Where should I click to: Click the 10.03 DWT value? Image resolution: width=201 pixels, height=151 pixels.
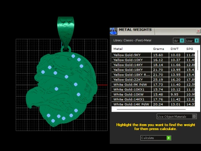[x=175, y=55]
